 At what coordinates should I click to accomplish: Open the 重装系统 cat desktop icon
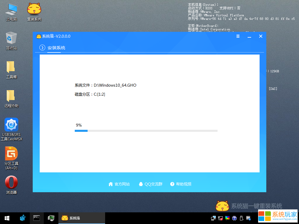tap(34, 12)
